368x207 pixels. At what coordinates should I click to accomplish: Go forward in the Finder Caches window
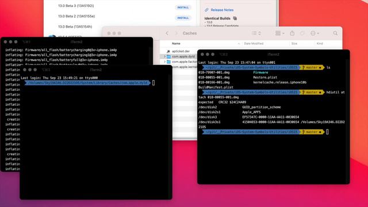177,33
